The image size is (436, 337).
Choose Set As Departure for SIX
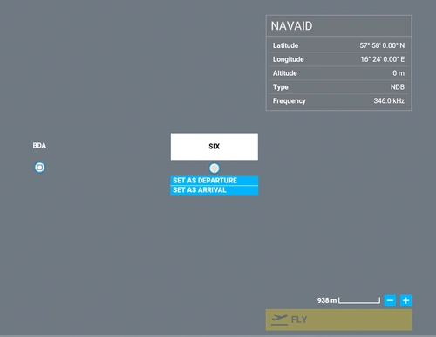pos(215,181)
